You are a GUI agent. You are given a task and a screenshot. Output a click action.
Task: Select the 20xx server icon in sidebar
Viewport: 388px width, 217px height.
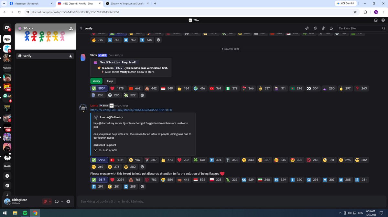click(7, 39)
